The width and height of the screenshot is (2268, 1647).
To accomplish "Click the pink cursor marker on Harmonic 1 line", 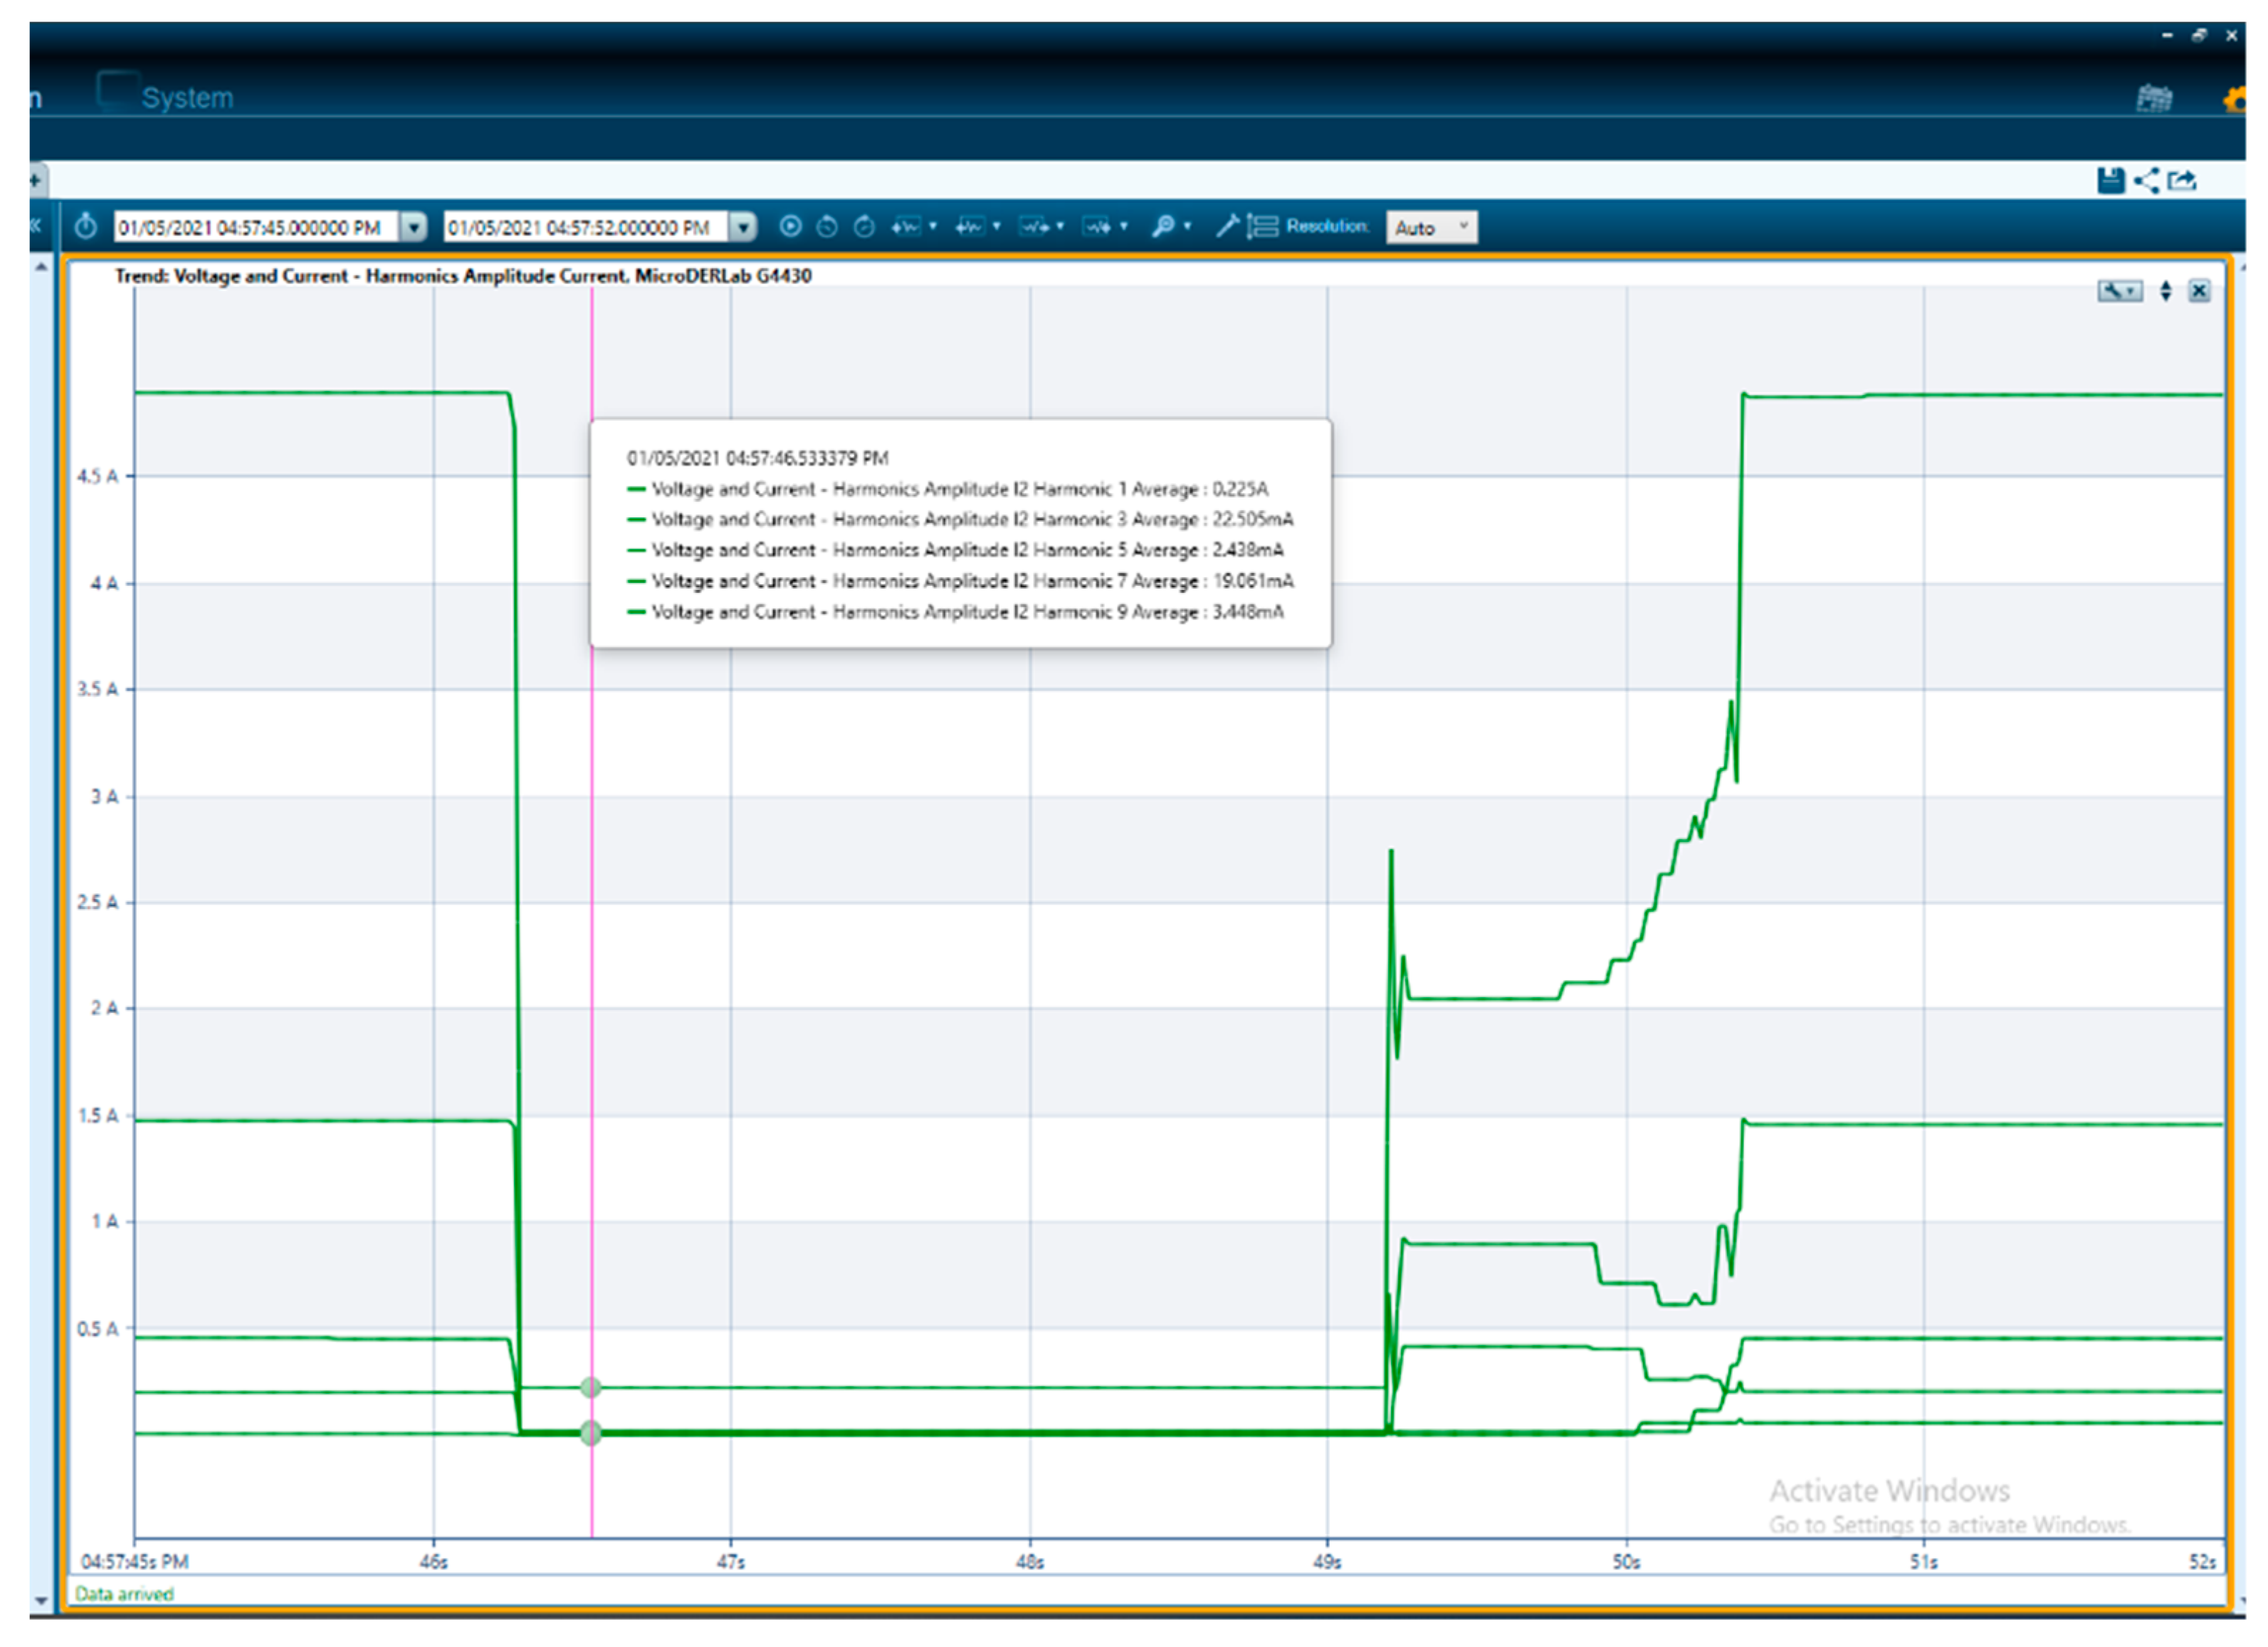I will 591,1387.
